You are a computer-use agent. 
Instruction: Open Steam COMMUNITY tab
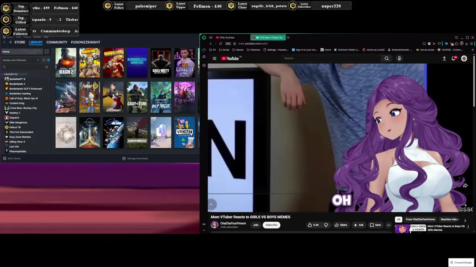(57, 42)
